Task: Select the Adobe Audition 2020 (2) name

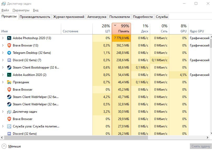Action: point(30,75)
